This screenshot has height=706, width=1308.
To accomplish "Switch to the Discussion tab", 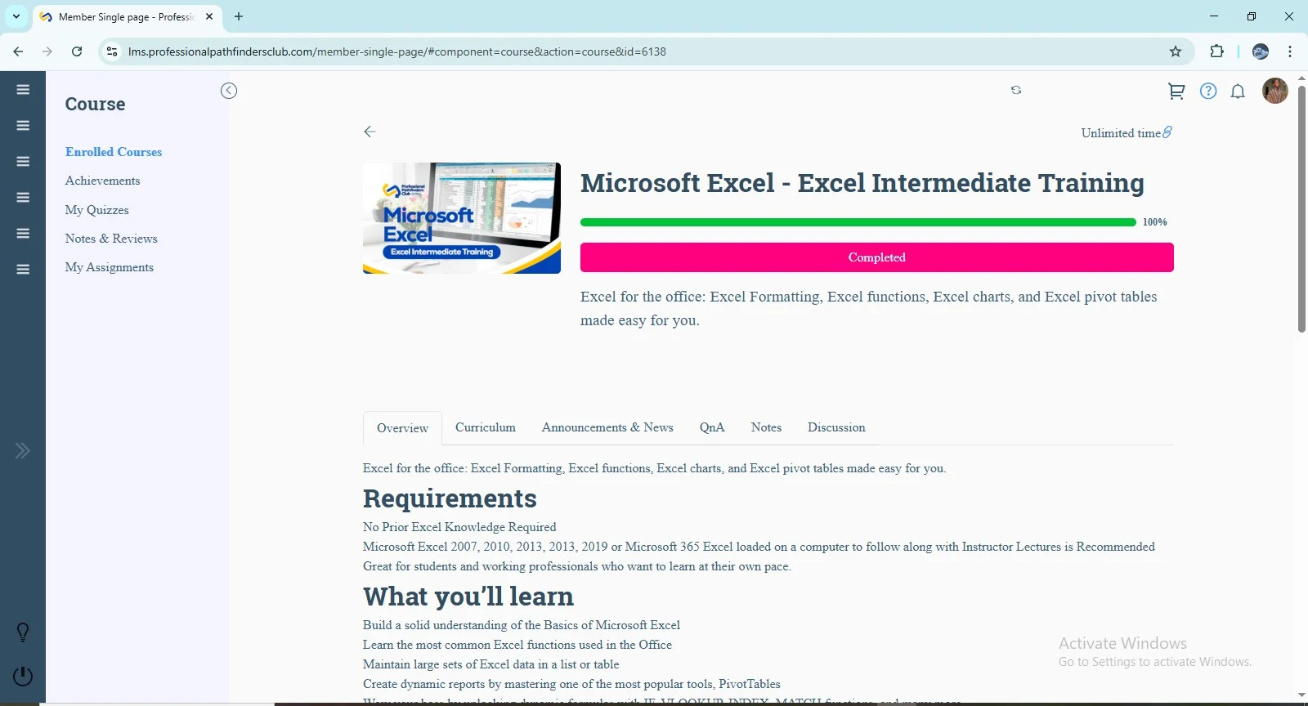I will (836, 427).
